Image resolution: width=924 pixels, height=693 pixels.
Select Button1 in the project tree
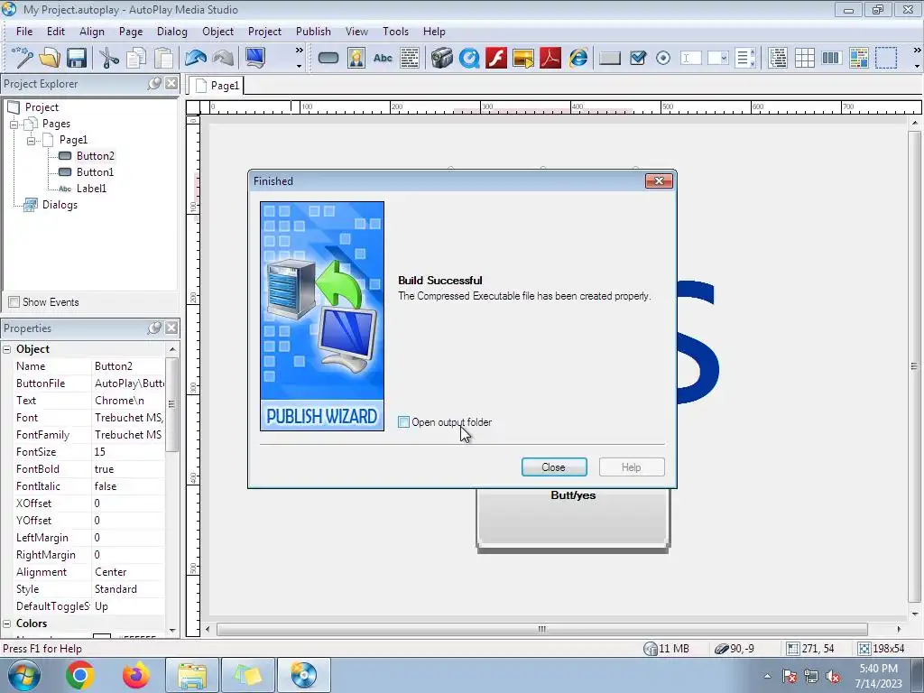point(95,172)
